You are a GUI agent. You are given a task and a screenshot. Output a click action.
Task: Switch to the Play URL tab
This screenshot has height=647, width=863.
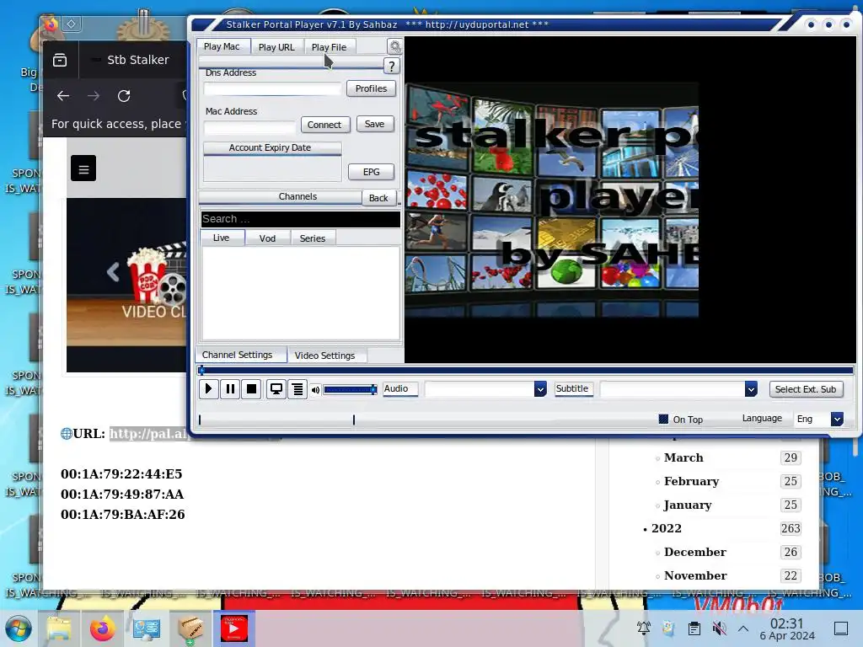[276, 47]
